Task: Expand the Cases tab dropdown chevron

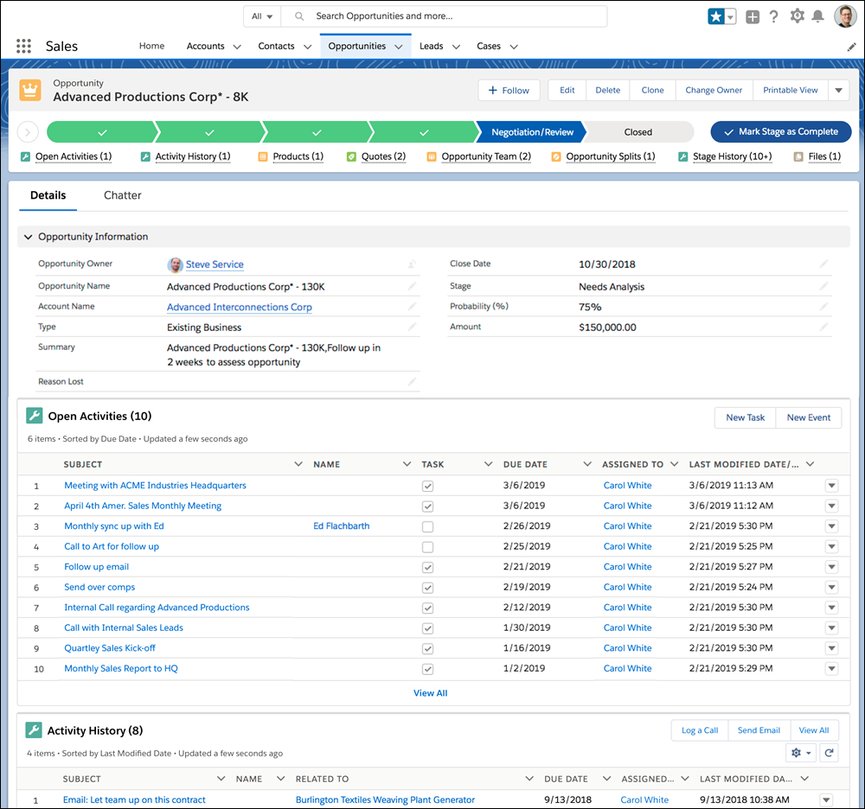Action: tap(514, 47)
